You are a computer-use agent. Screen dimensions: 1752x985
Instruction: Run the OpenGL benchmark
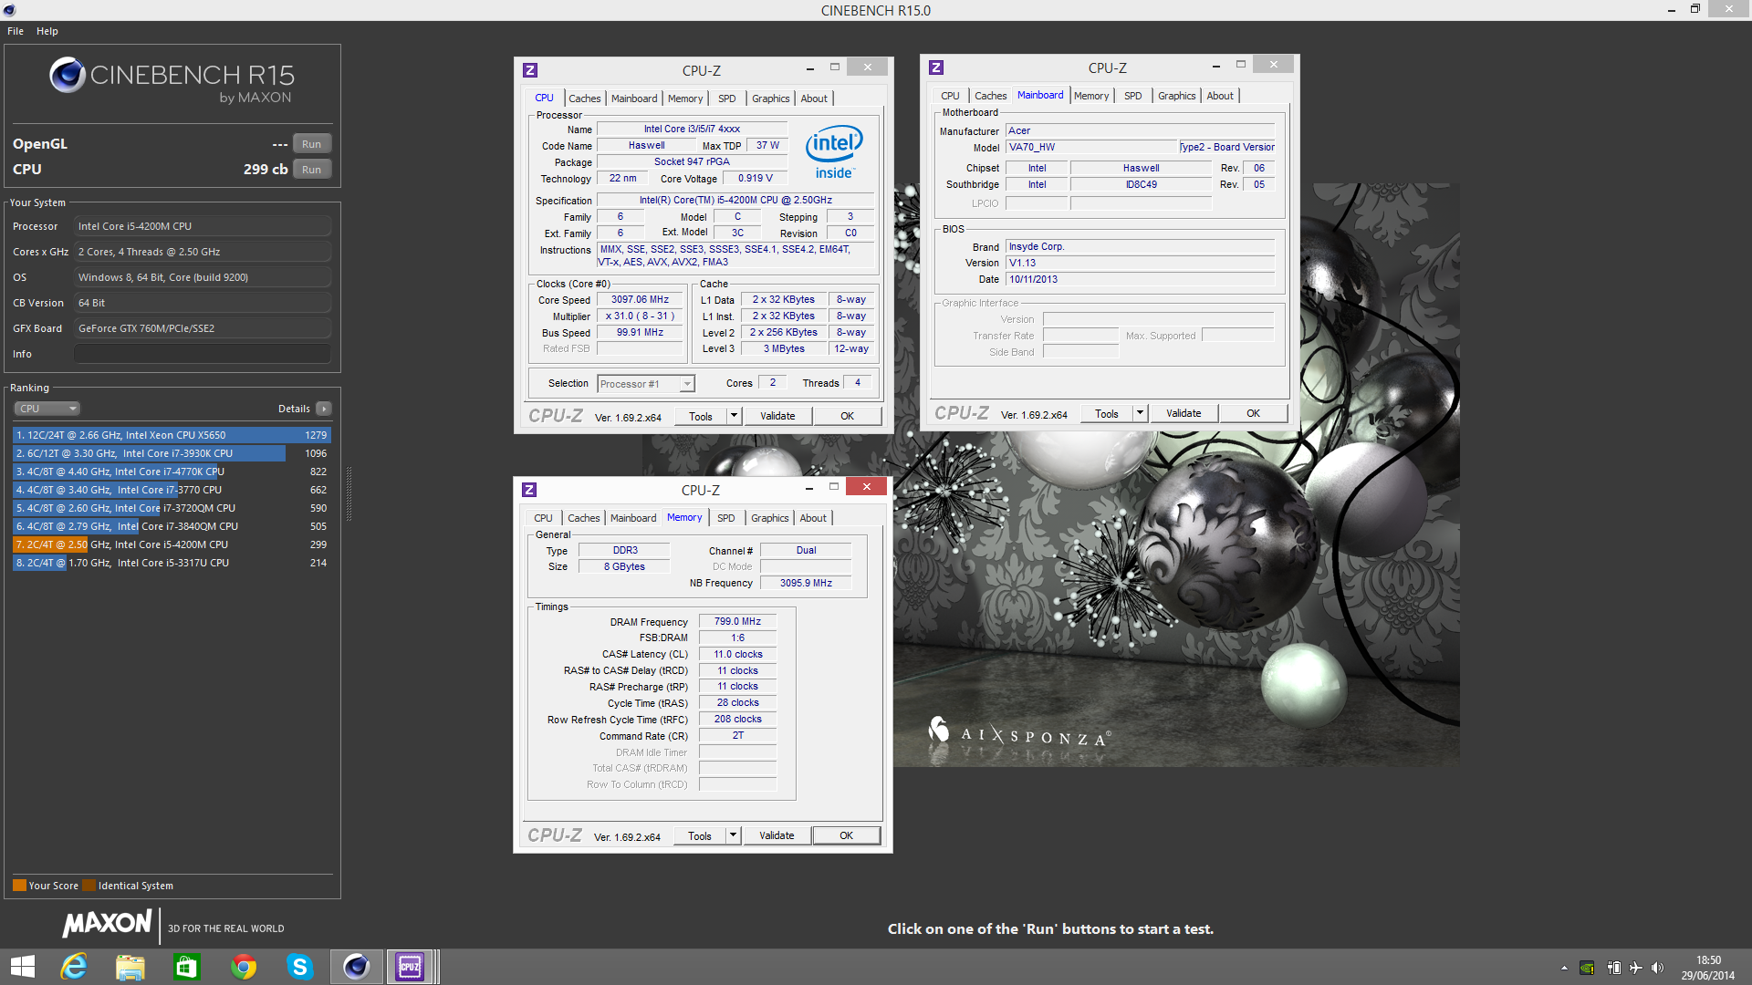coord(311,144)
